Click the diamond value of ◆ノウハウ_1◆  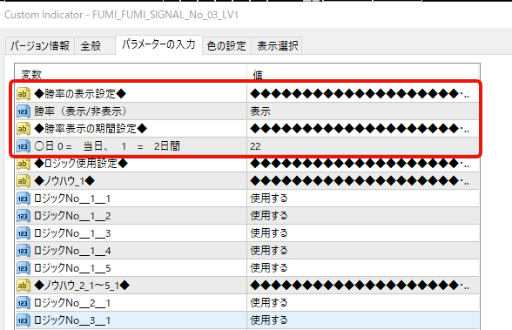(x=360, y=181)
